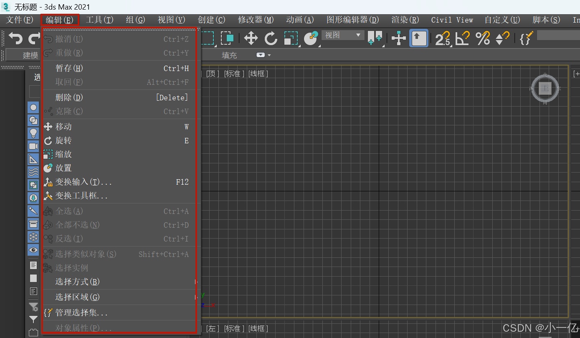Choose 删除(D) in the Edit menu
The image size is (580, 338).
(x=119, y=97)
